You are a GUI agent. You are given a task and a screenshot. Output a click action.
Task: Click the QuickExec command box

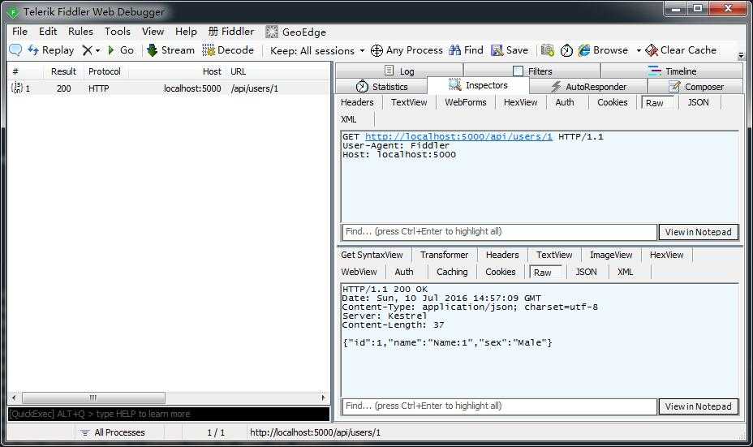pyautogui.click(x=169, y=414)
